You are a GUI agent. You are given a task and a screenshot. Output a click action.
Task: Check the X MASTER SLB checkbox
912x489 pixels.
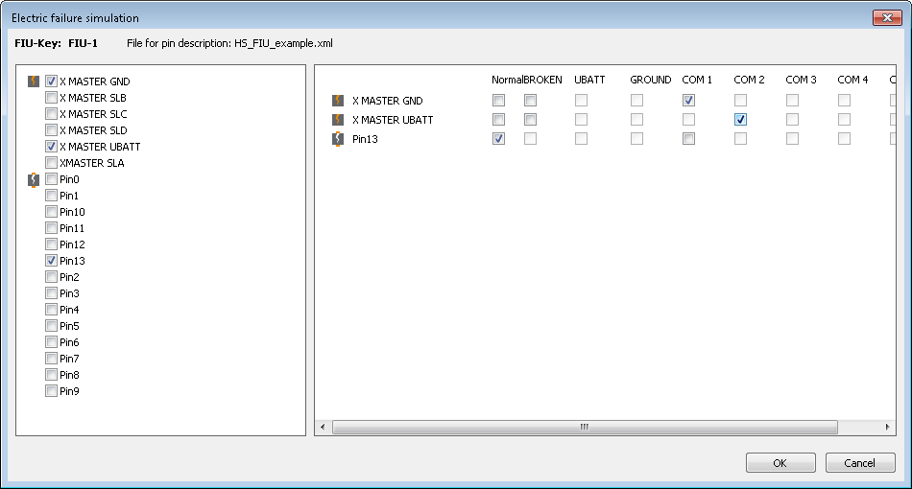point(51,98)
